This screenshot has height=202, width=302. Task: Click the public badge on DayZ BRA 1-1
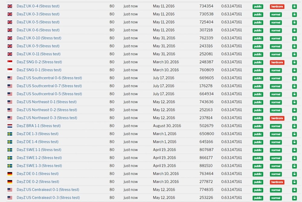click(258, 126)
